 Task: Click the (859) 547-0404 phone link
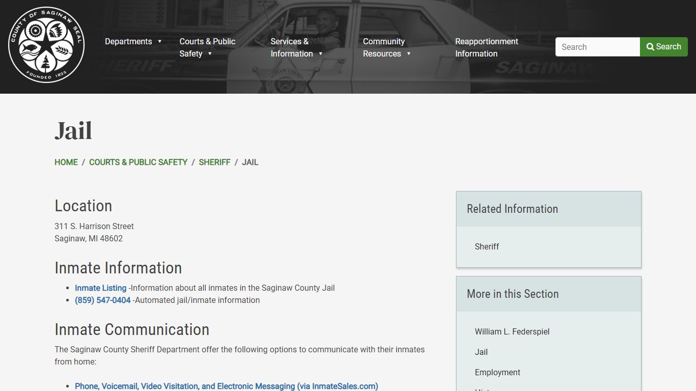tap(103, 300)
